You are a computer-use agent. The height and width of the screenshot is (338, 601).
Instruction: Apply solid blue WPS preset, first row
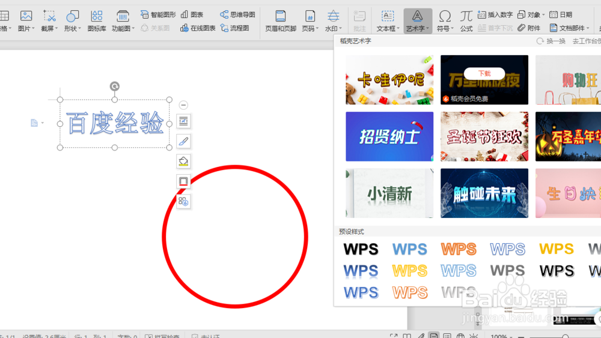(x=410, y=249)
